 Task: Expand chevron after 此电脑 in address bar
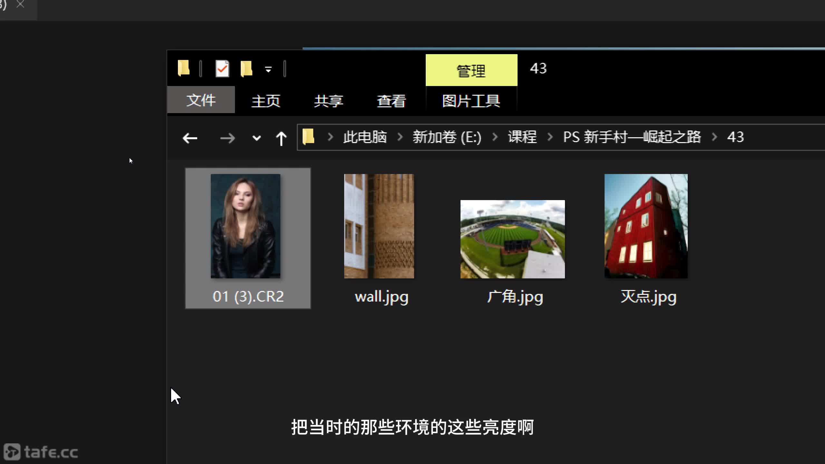point(400,137)
